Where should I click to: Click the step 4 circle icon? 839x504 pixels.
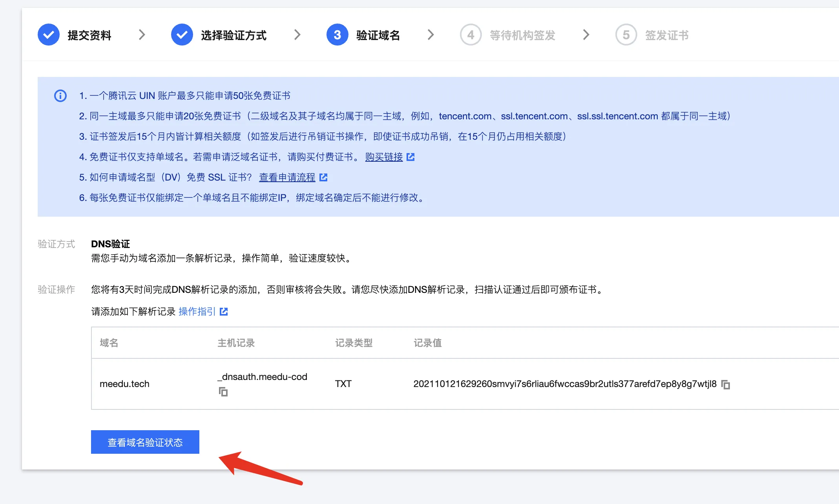pos(471,35)
